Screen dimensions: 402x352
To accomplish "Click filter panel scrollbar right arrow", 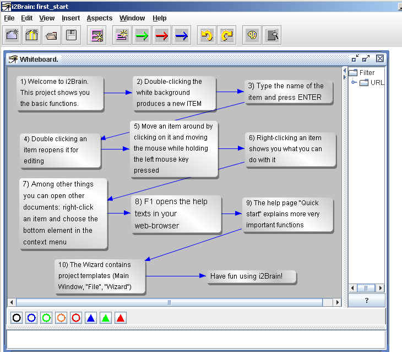I will [x=381, y=288].
